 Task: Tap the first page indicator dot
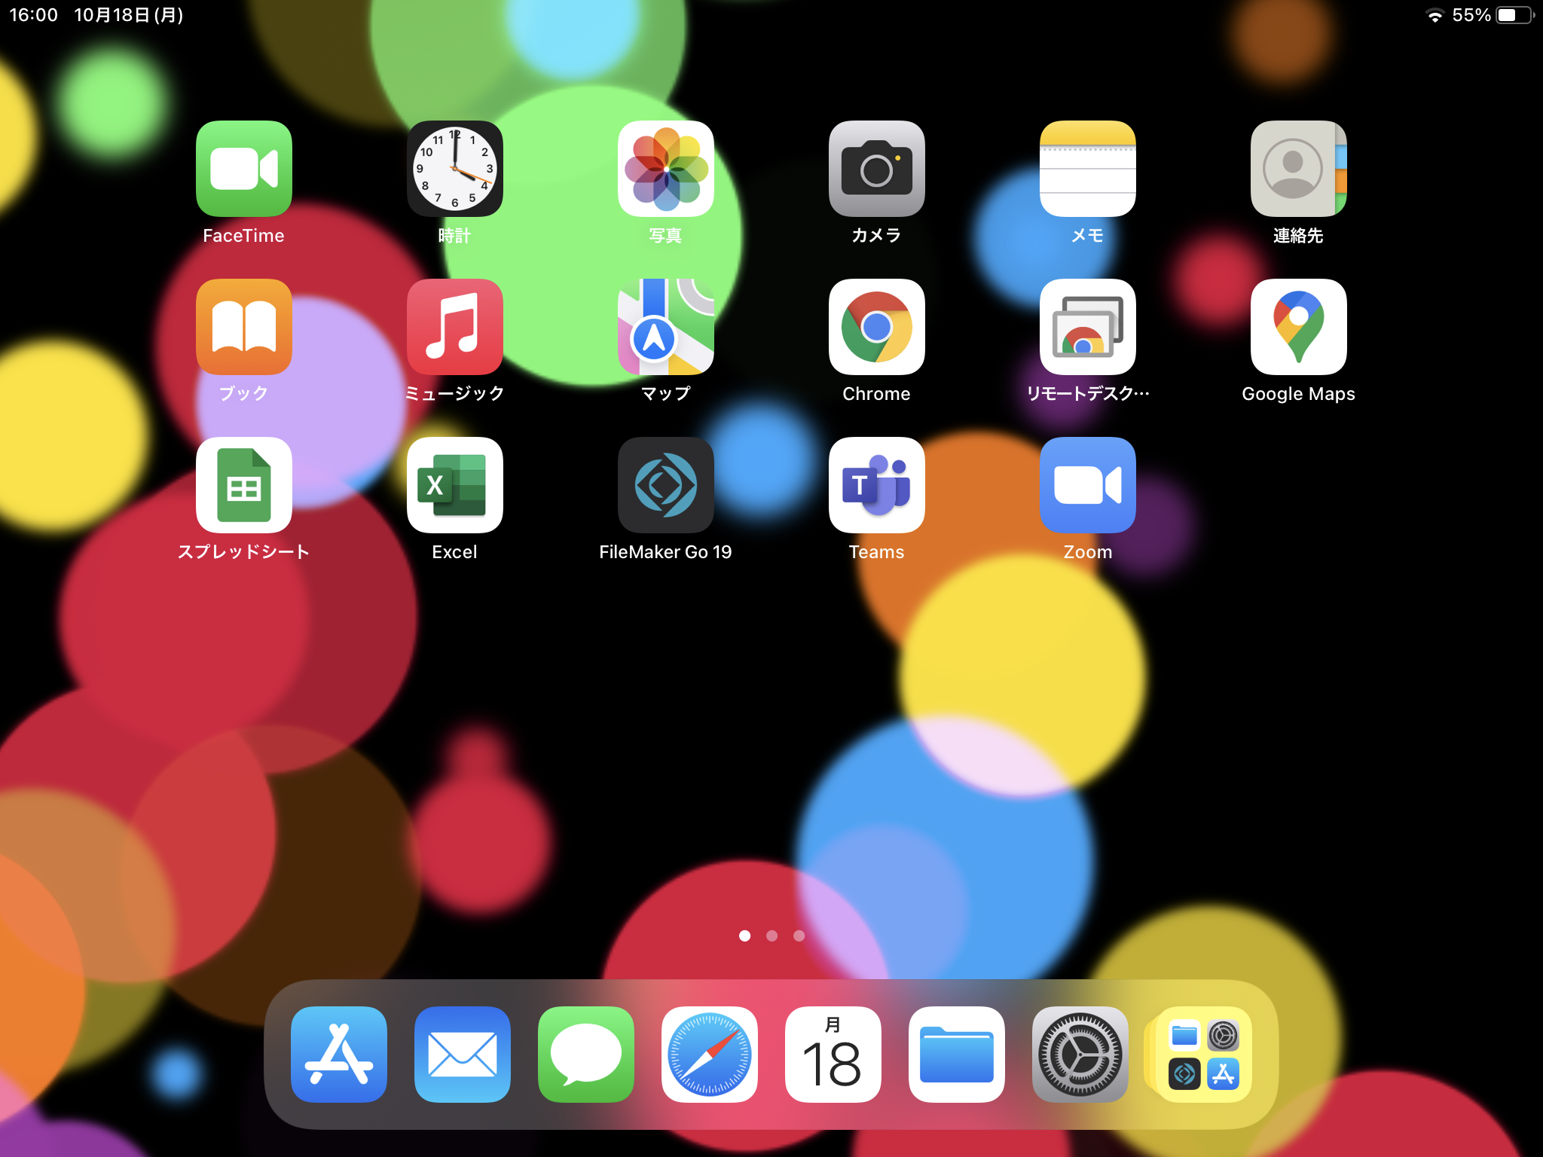pyautogui.click(x=744, y=936)
